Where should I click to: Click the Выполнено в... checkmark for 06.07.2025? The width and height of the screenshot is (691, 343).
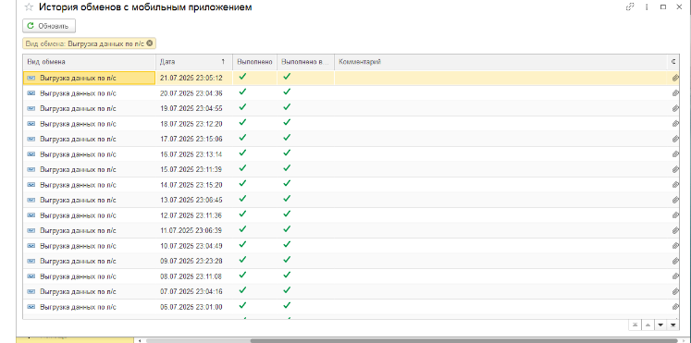tap(287, 306)
